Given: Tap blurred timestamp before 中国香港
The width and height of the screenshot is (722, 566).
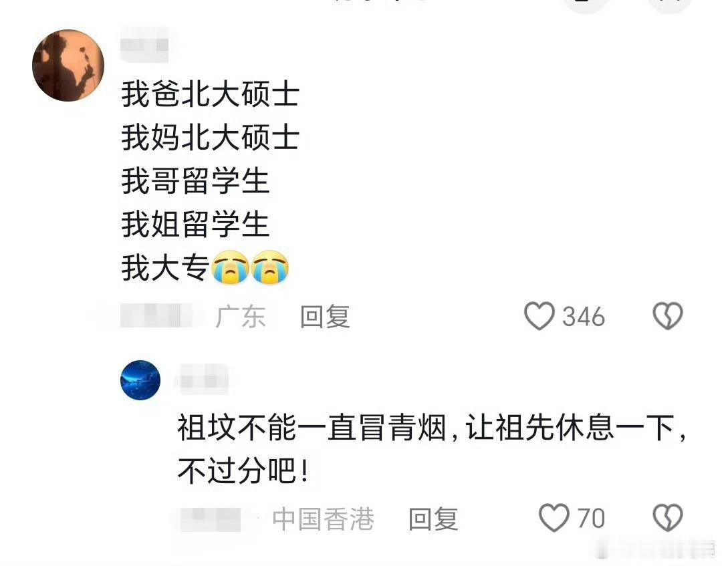Looking at the screenshot, I should pos(210,519).
